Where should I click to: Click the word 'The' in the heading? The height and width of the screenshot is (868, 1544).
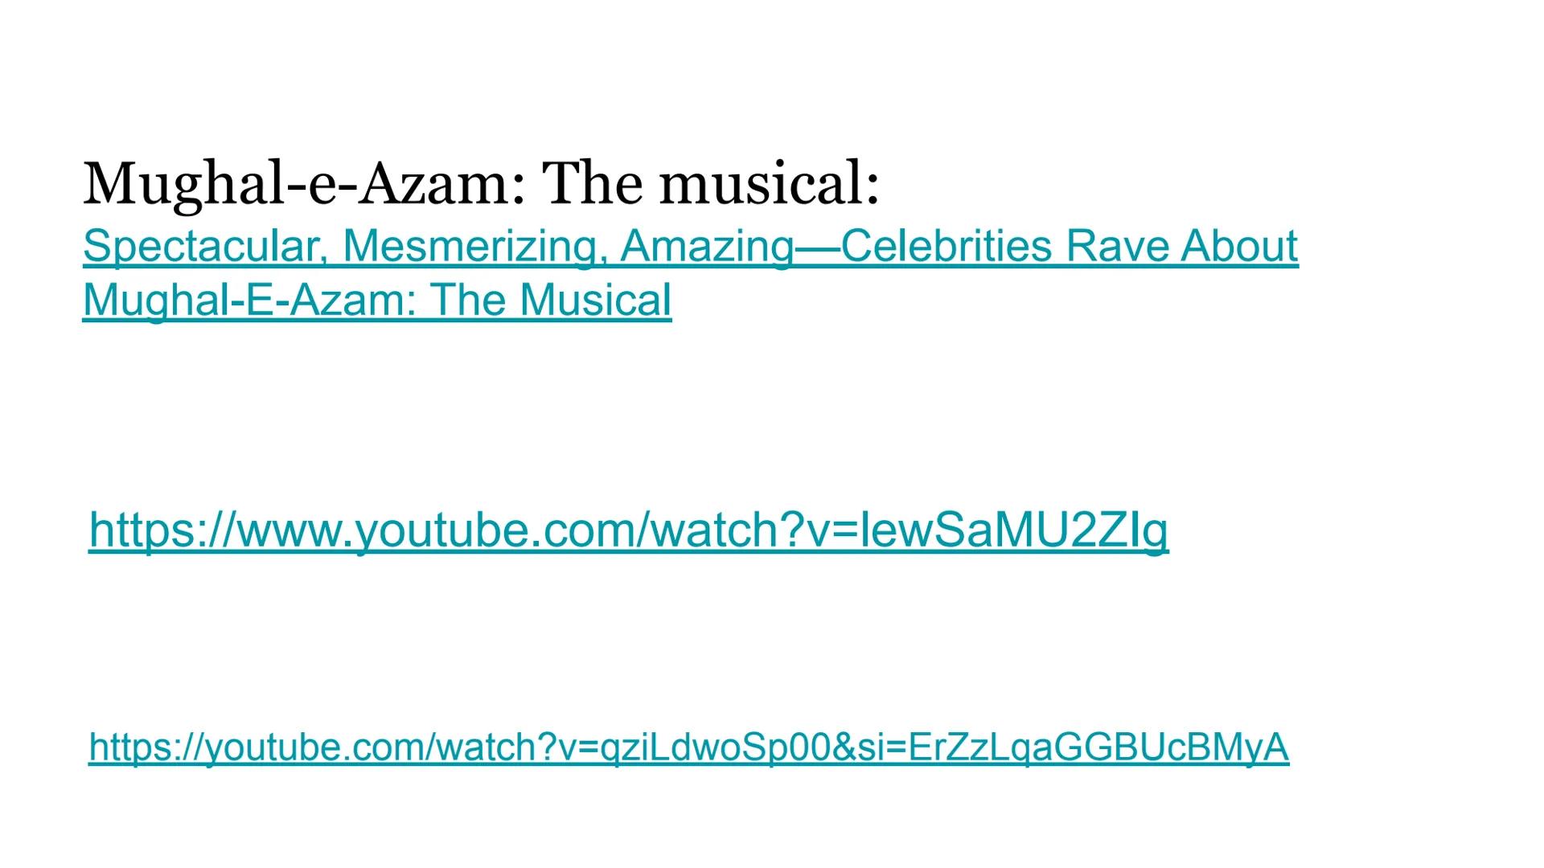(593, 183)
